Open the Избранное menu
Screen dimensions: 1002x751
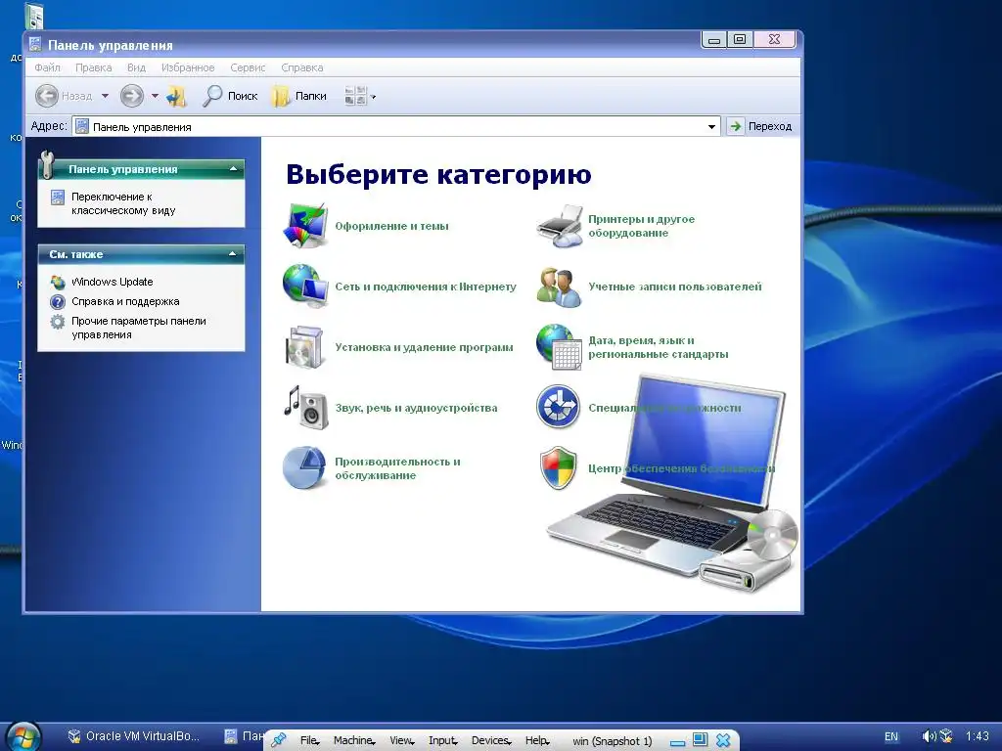(188, 67)
